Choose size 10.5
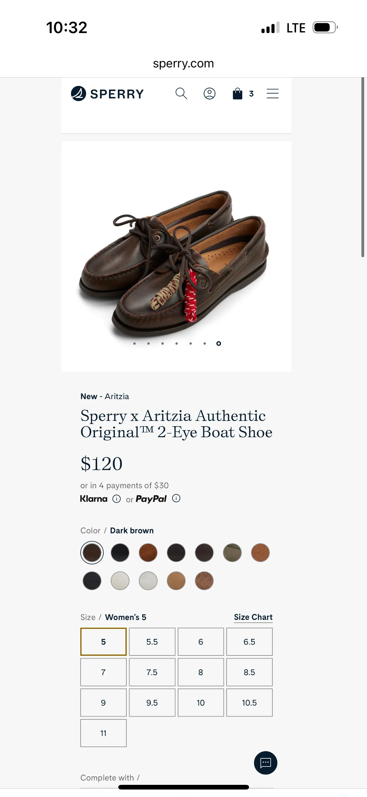The height and width of the screenshot is (797, 367). click(249, 703)
